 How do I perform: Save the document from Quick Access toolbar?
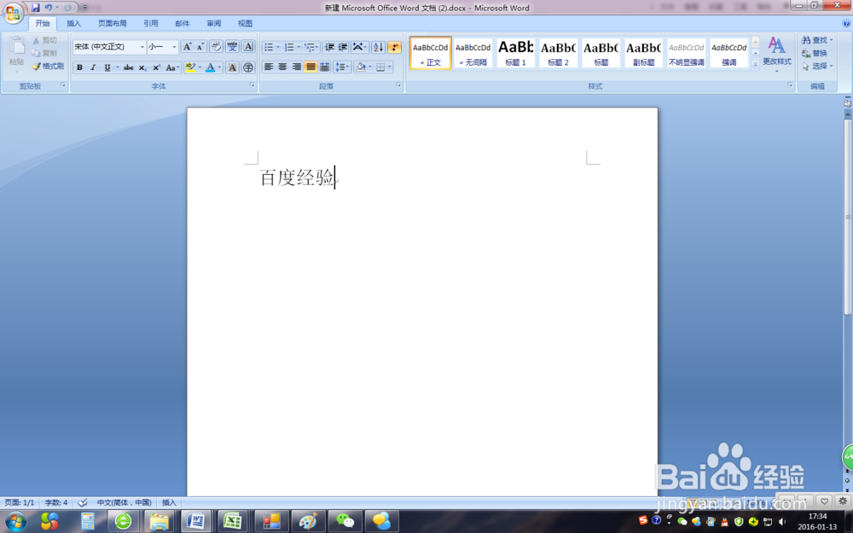pos(35,8)
